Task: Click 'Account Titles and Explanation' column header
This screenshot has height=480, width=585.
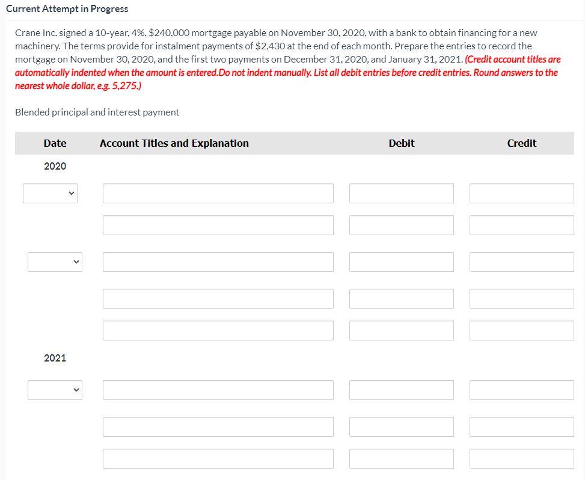Action: (174, 143)
